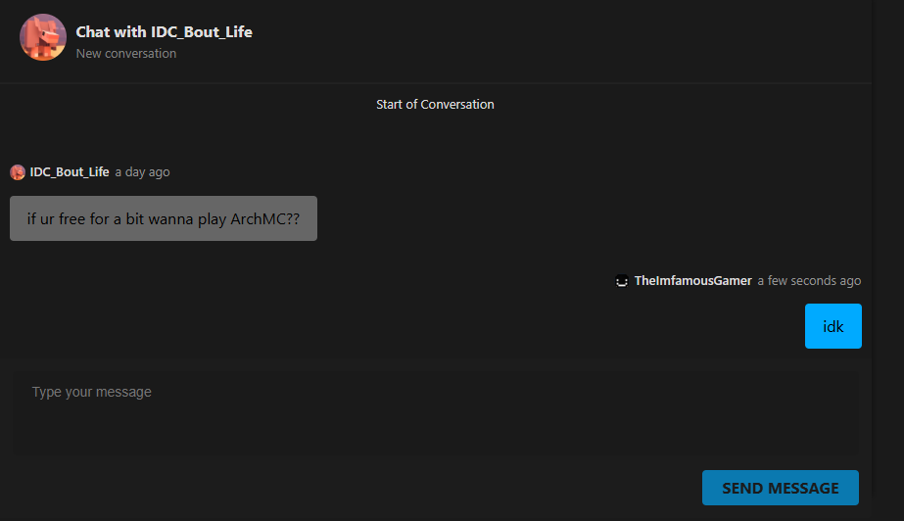Viewport: 904px width, 521px height.
Task: Open IDC_Bout_Life username above first message
Action: coord(70,171)
